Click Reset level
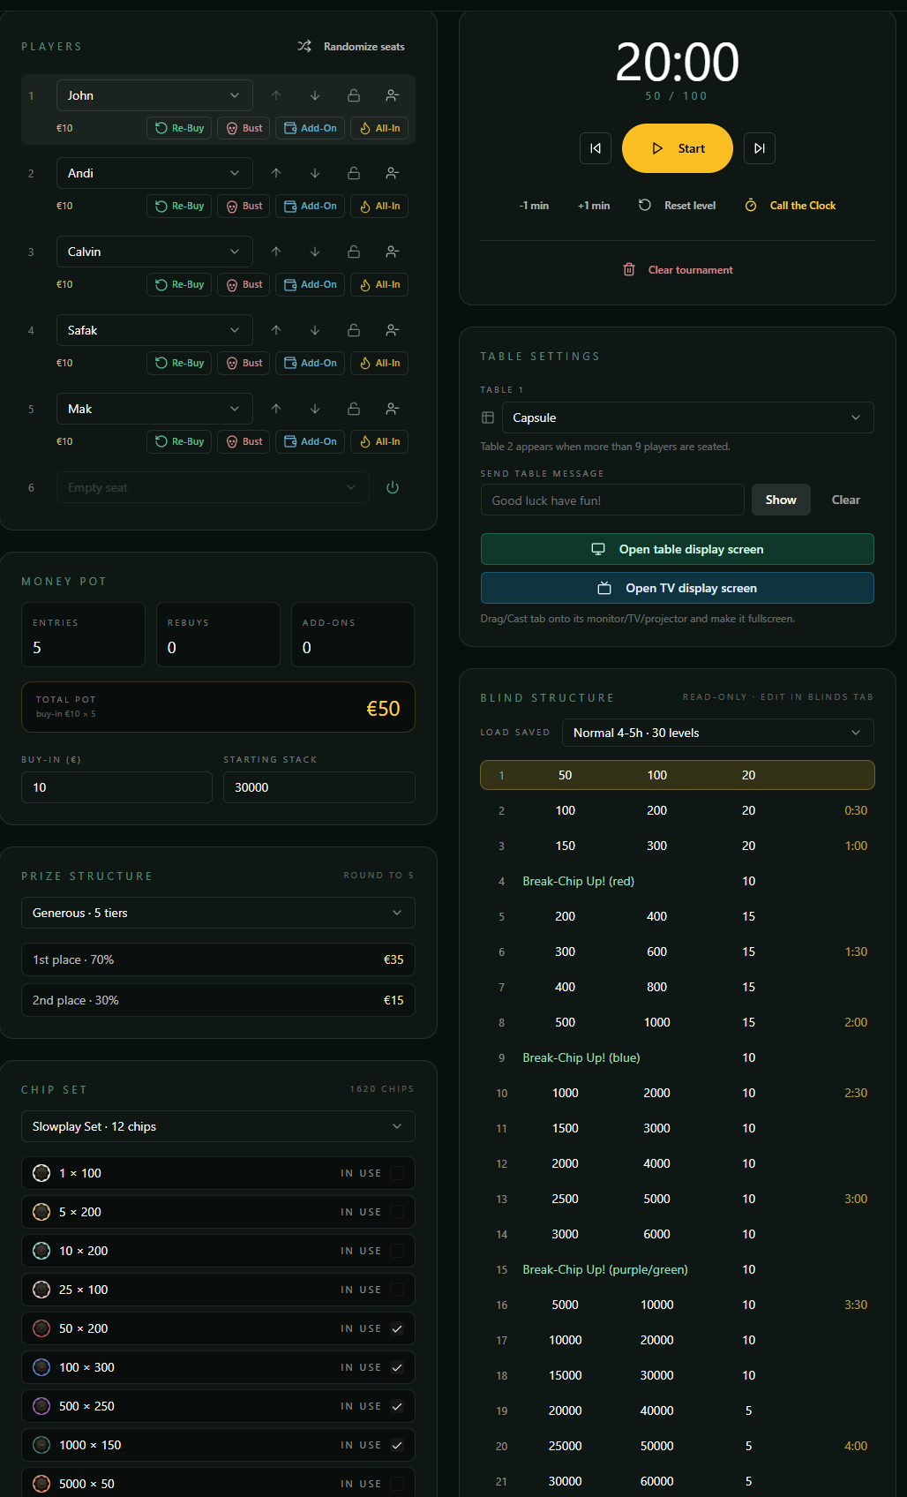This screenshot has height=1497, width=907. [677, 206]
